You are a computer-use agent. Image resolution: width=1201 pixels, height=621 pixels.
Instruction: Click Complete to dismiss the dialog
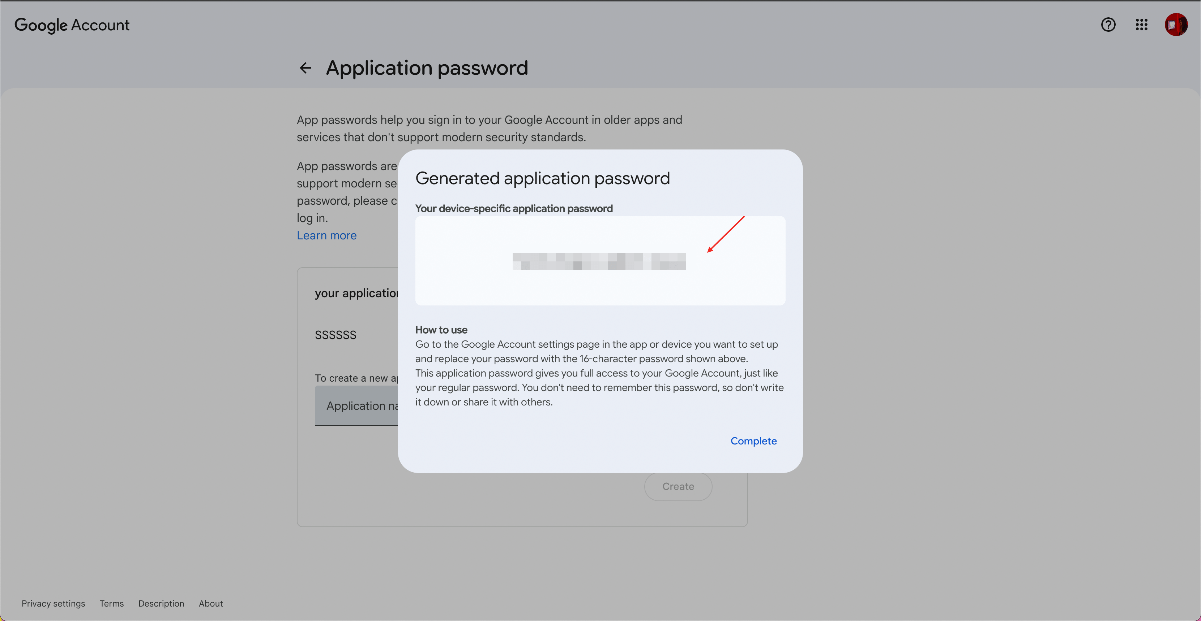(x=753, y=441)
